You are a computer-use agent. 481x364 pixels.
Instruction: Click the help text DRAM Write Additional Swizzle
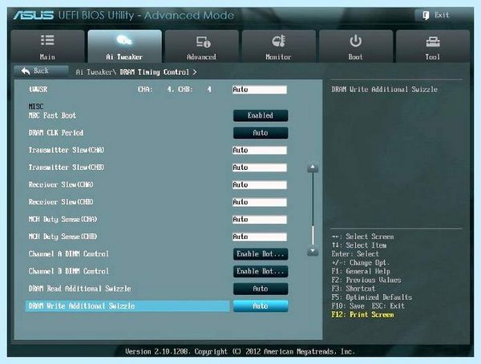384,90
